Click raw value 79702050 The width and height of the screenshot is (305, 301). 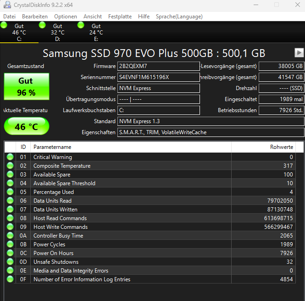coord(280,201)
